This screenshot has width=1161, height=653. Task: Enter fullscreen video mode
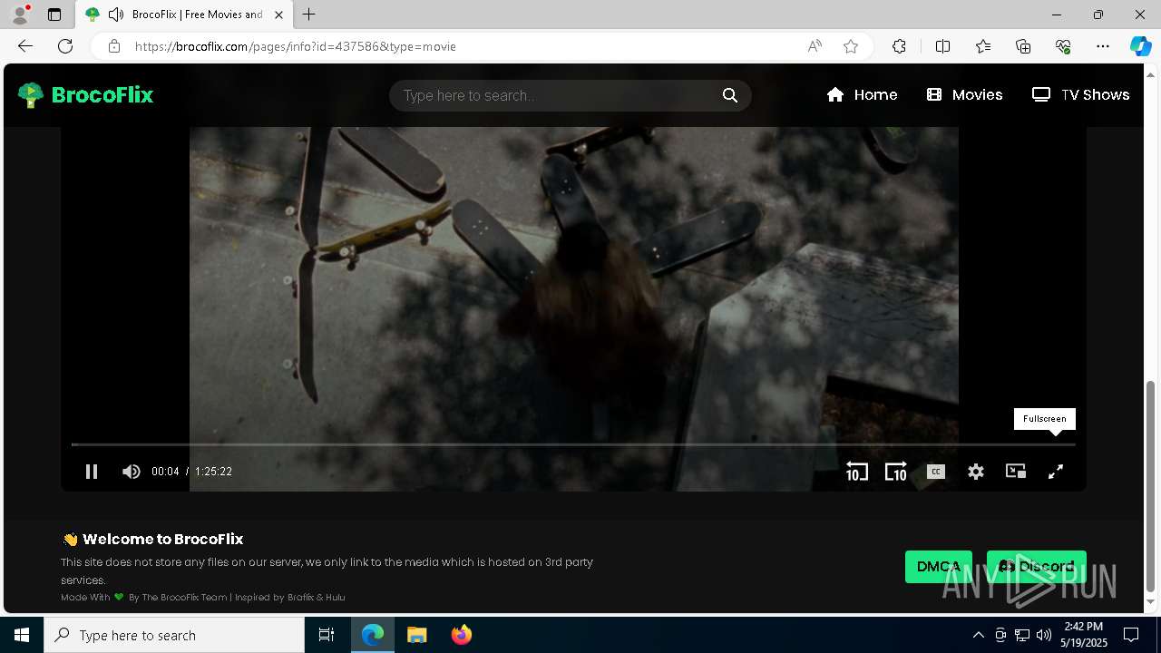pos(1056,472)
